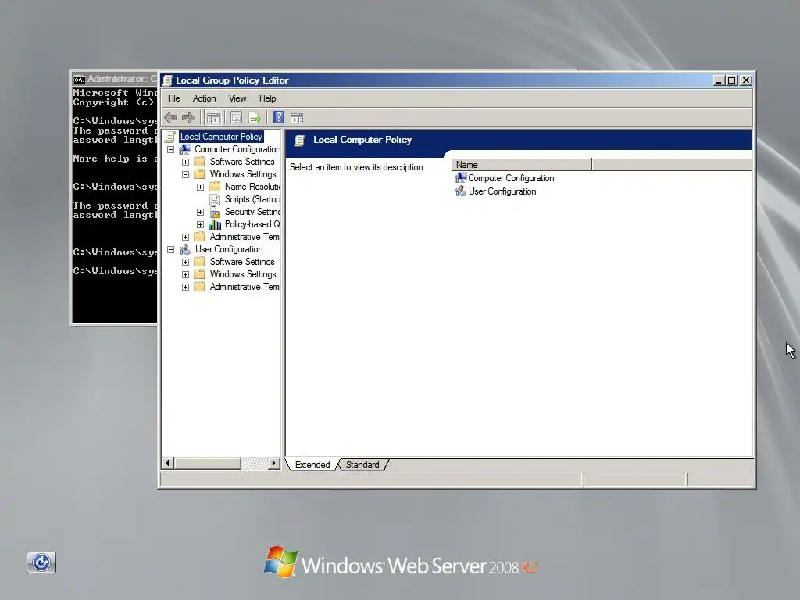The image size is (800, 600).
Task: Switch to the Standard tab
Action: [x=362, y=465]
